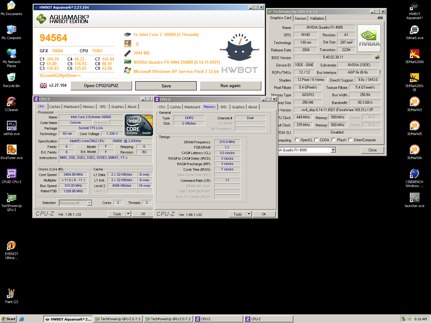The height and width of the screenshot is (323, 431).
Task: Toggle the CUDA checkbox in GPU-Z
Action: tap(316, 140)
